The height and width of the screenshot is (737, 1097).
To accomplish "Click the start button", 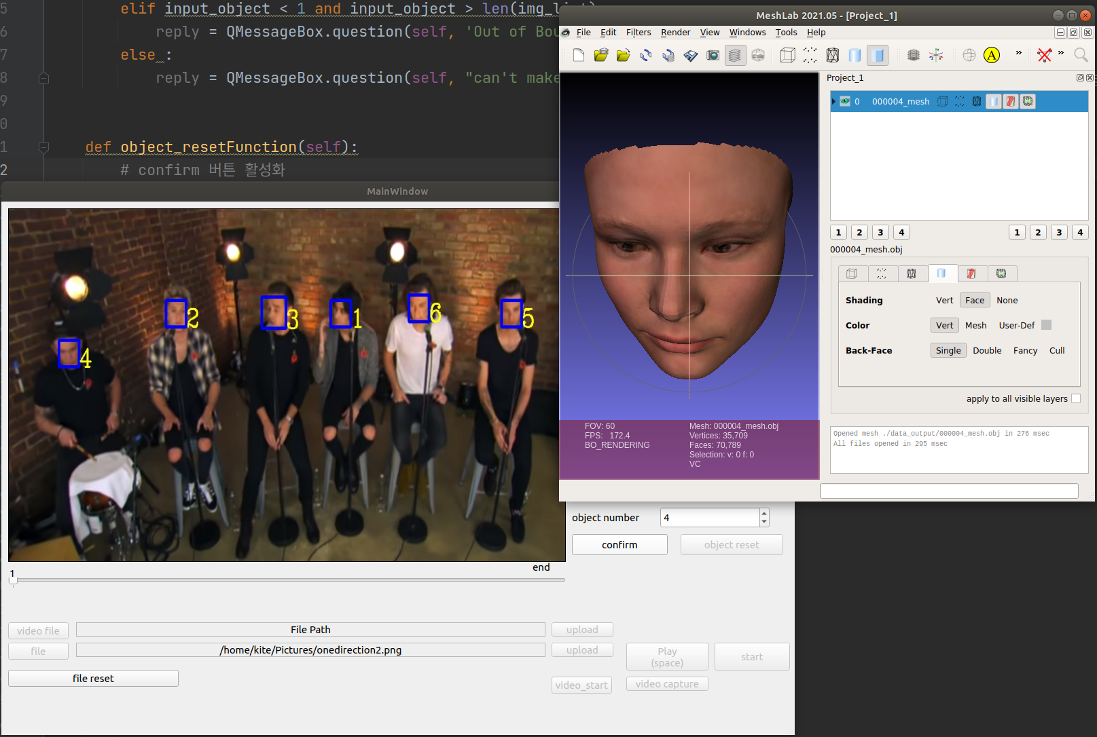I will (752, 656).
